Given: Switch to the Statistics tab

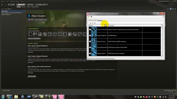Looking at the screenshot, I should 100,20.
